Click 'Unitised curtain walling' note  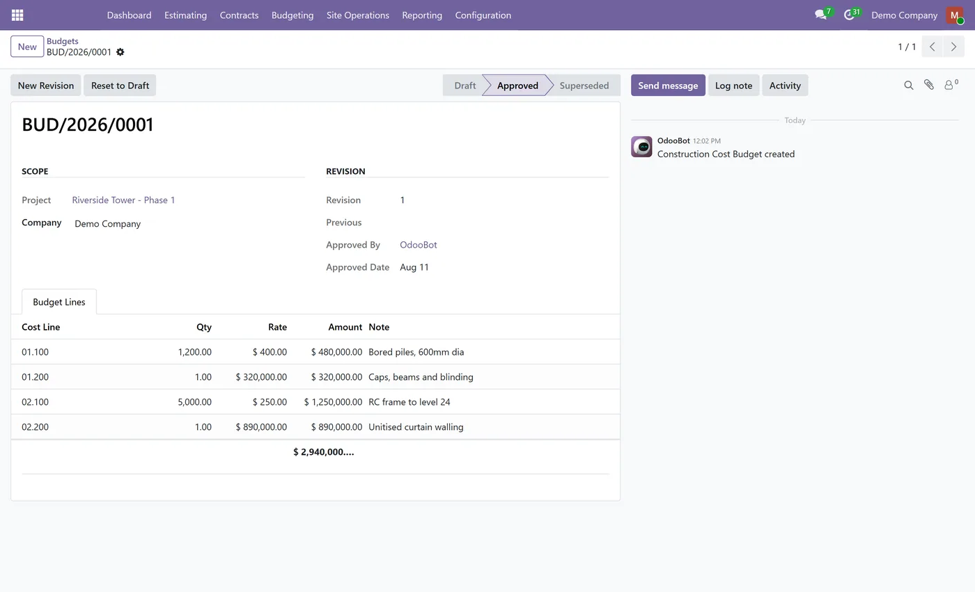point(416,427)
